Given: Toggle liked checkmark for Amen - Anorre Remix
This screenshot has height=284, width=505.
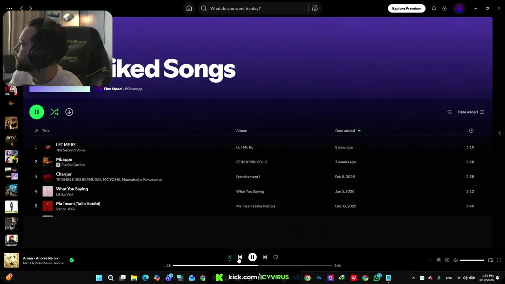Looking at the screenshot, I should 71,260.
